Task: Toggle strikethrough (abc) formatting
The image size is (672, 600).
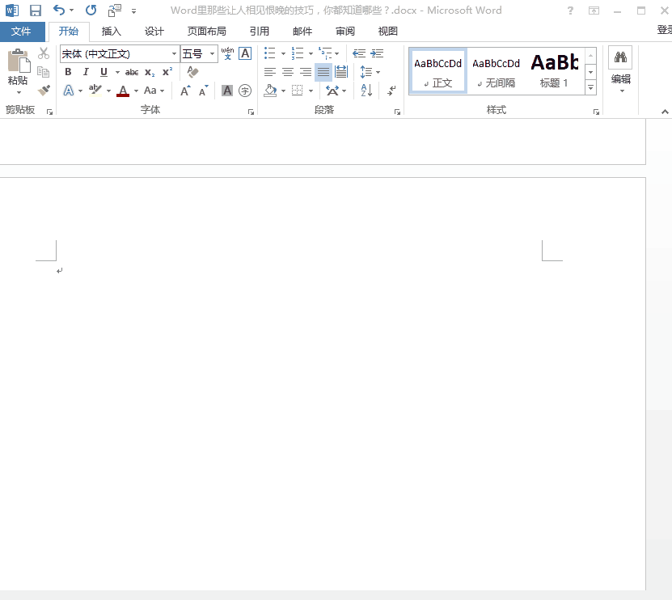Action: [x=132, y=73]
